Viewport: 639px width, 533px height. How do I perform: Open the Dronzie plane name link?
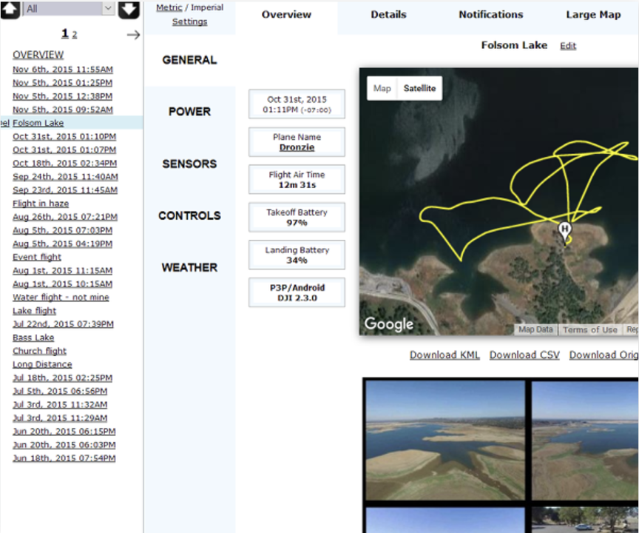(x=297, y=147)
